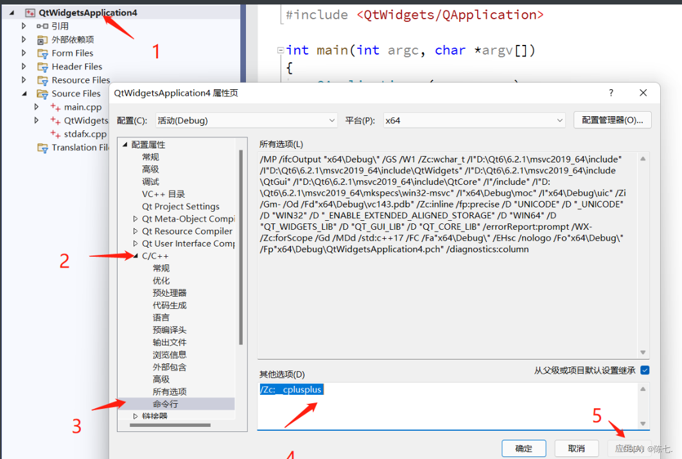
Task: Click the Form Files filter folder icon
Action: [42, 53]
